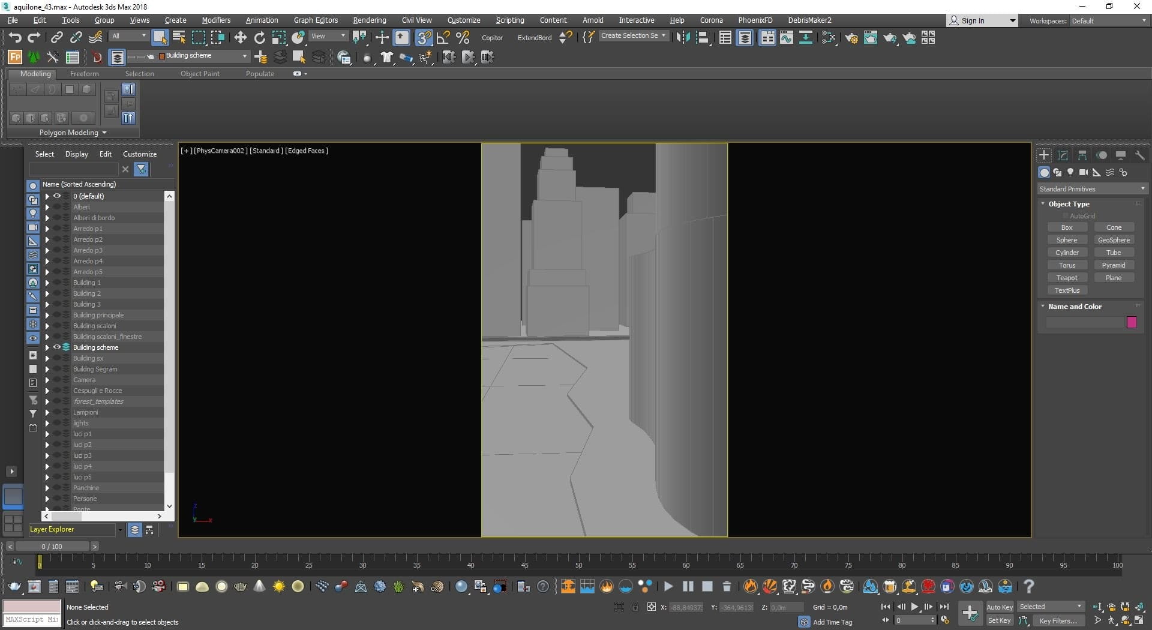Open the Customize menu

click(464, 20)
